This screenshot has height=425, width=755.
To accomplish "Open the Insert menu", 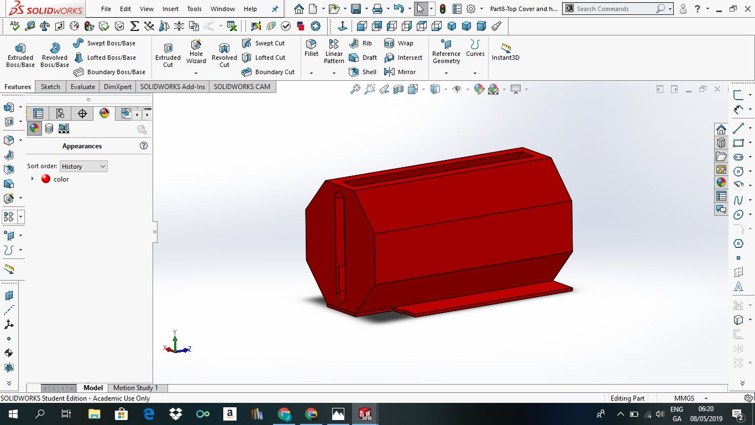I will 170,9.
